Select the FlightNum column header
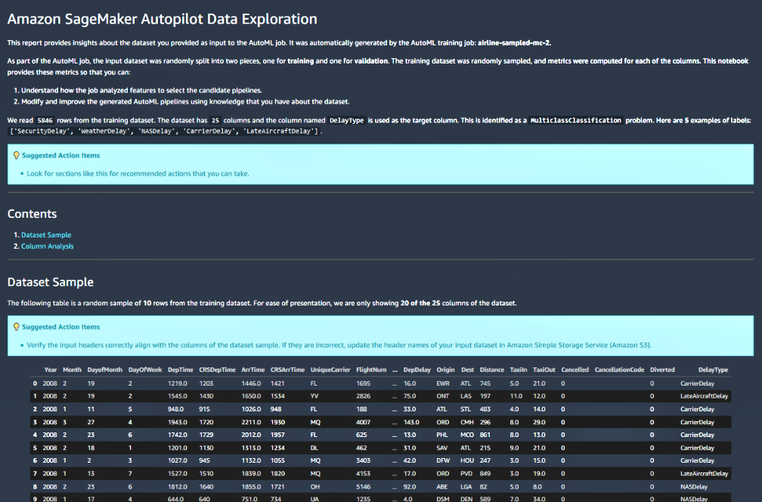Screen dimensions: 762x502 [371, 370]
